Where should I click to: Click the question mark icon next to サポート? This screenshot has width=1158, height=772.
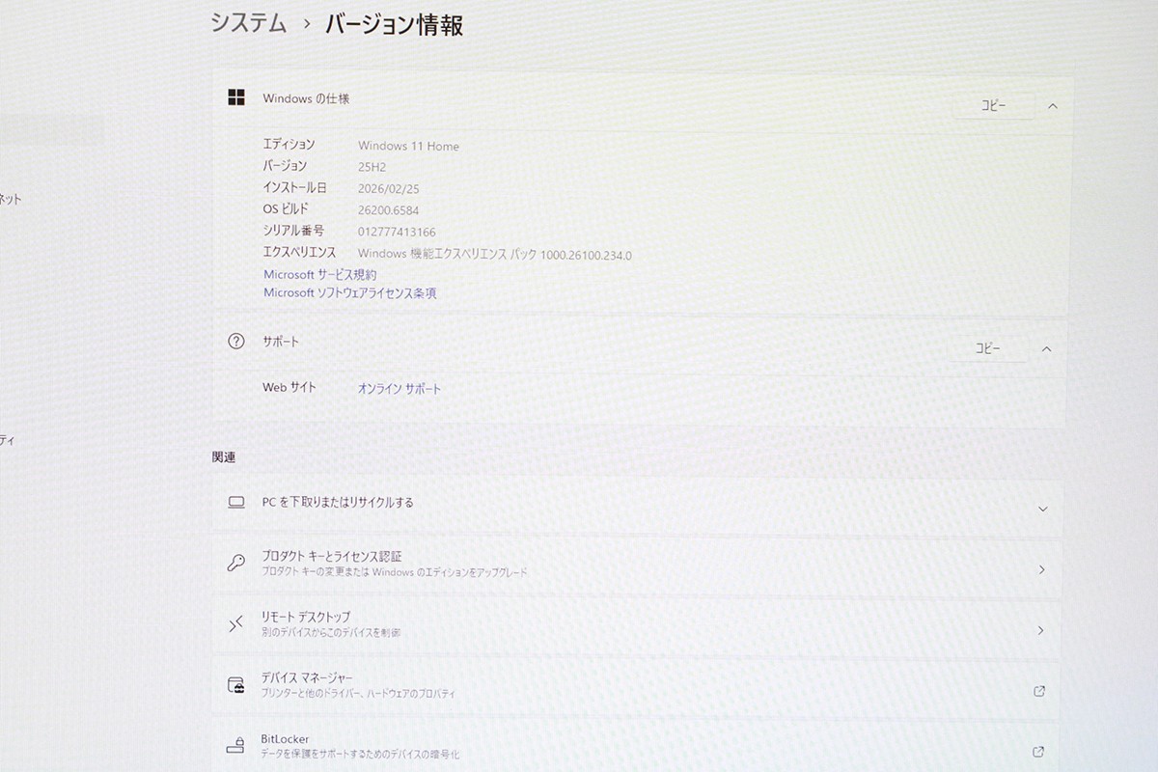(x=234, y=341)
